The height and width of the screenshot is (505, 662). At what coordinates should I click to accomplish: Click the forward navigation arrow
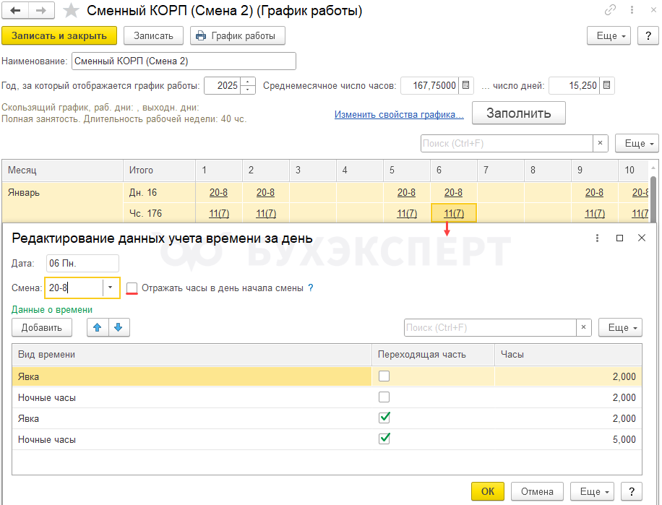(40, 11)
